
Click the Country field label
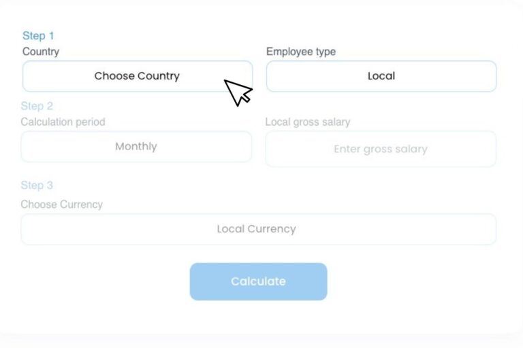click(x=41, y=52)
